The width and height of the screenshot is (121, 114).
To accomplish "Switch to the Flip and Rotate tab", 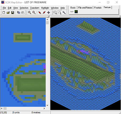I will click(85, 8).
